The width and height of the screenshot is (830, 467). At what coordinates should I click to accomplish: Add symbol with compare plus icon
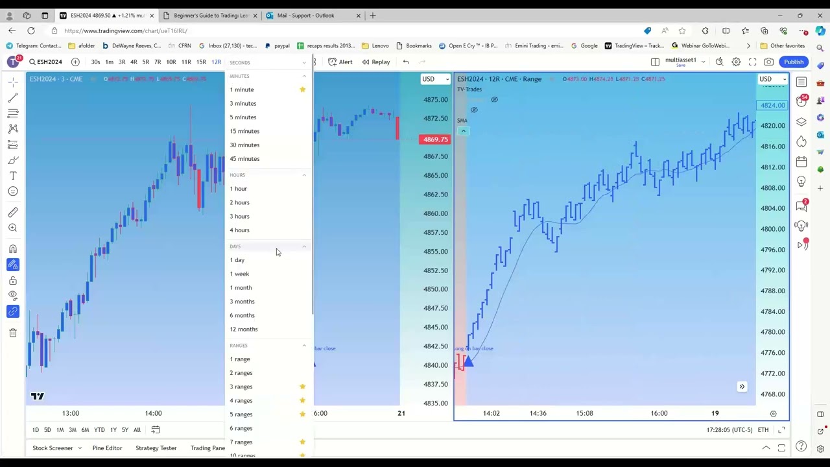75,62
